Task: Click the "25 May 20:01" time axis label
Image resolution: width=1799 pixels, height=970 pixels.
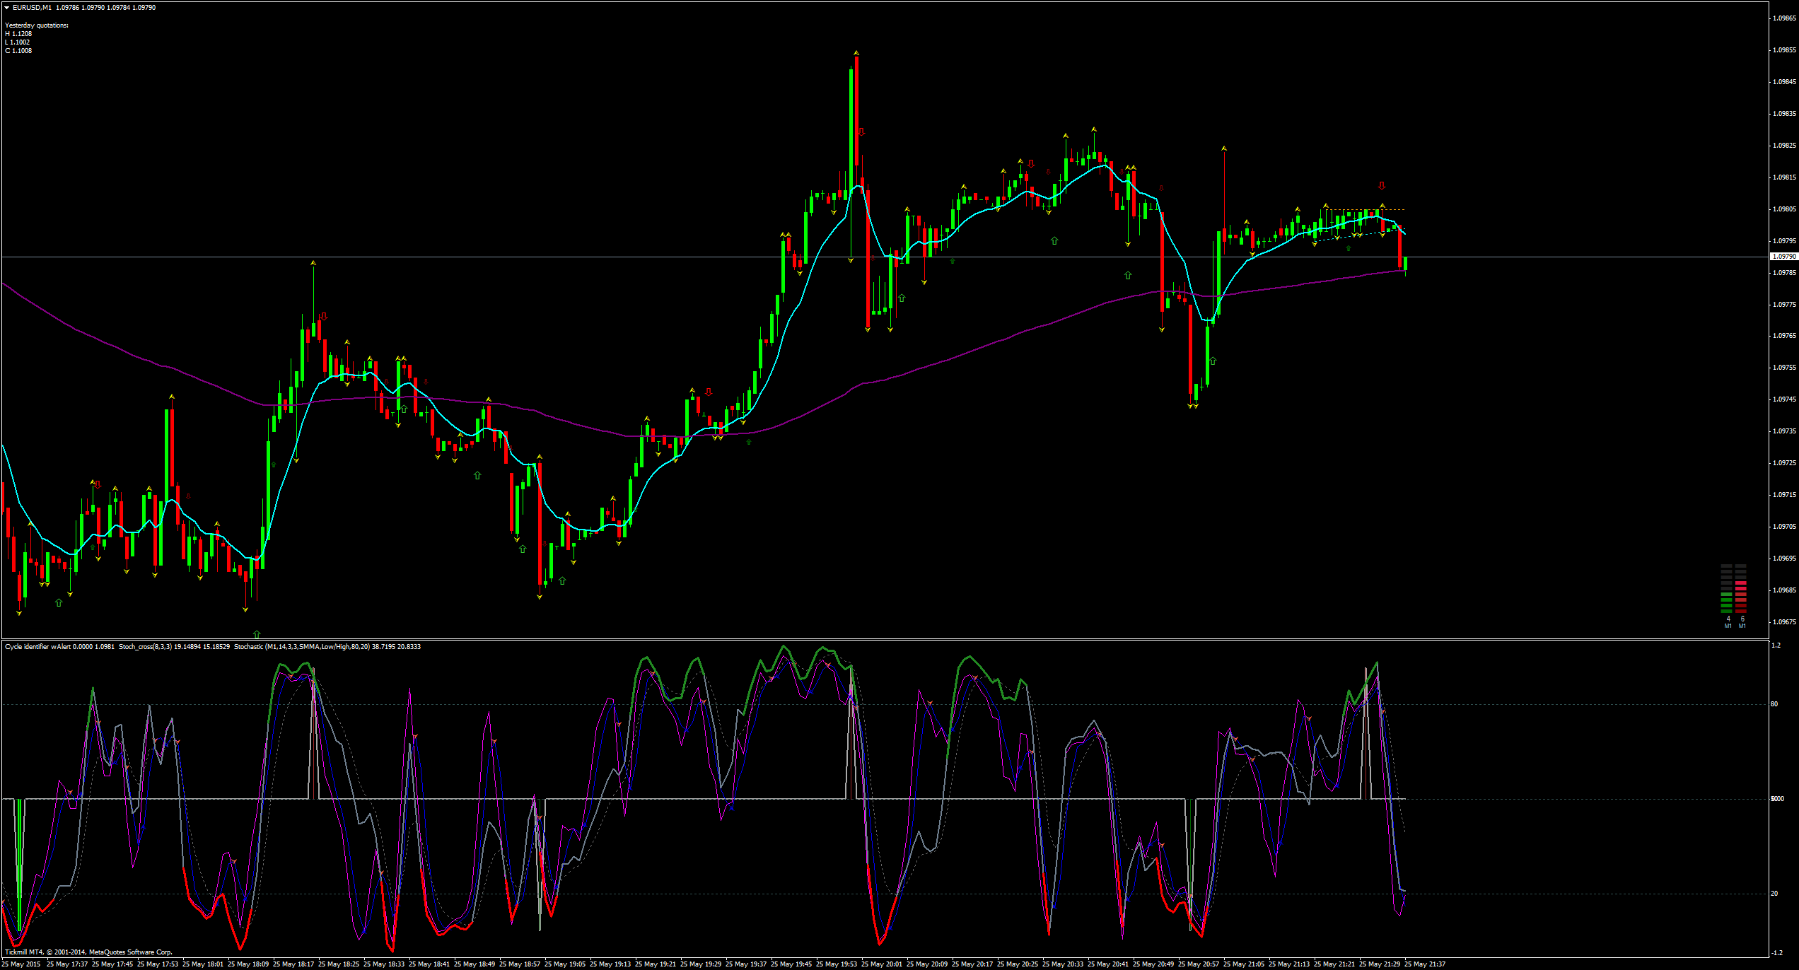Action: coord(882,964)
